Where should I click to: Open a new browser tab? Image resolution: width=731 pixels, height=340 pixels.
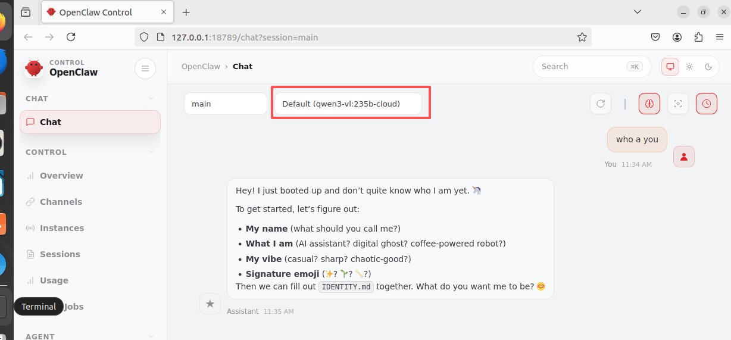(186, 12)
